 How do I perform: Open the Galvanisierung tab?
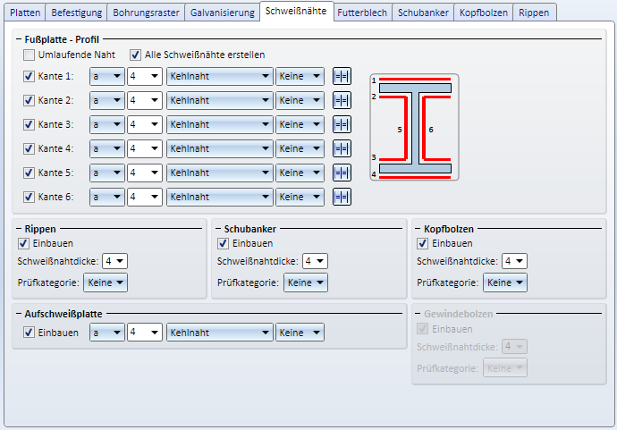222,13
